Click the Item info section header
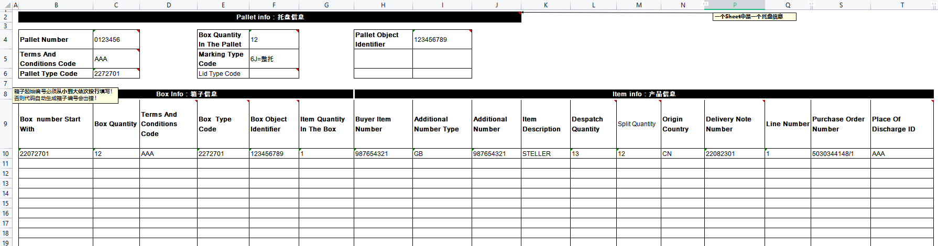Viewport: 938px width, 246px height. (643, 94)
